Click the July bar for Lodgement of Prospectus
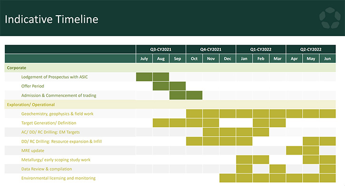Screen dimensions: 345x186 pyautogui.click(x=144, y=77)
